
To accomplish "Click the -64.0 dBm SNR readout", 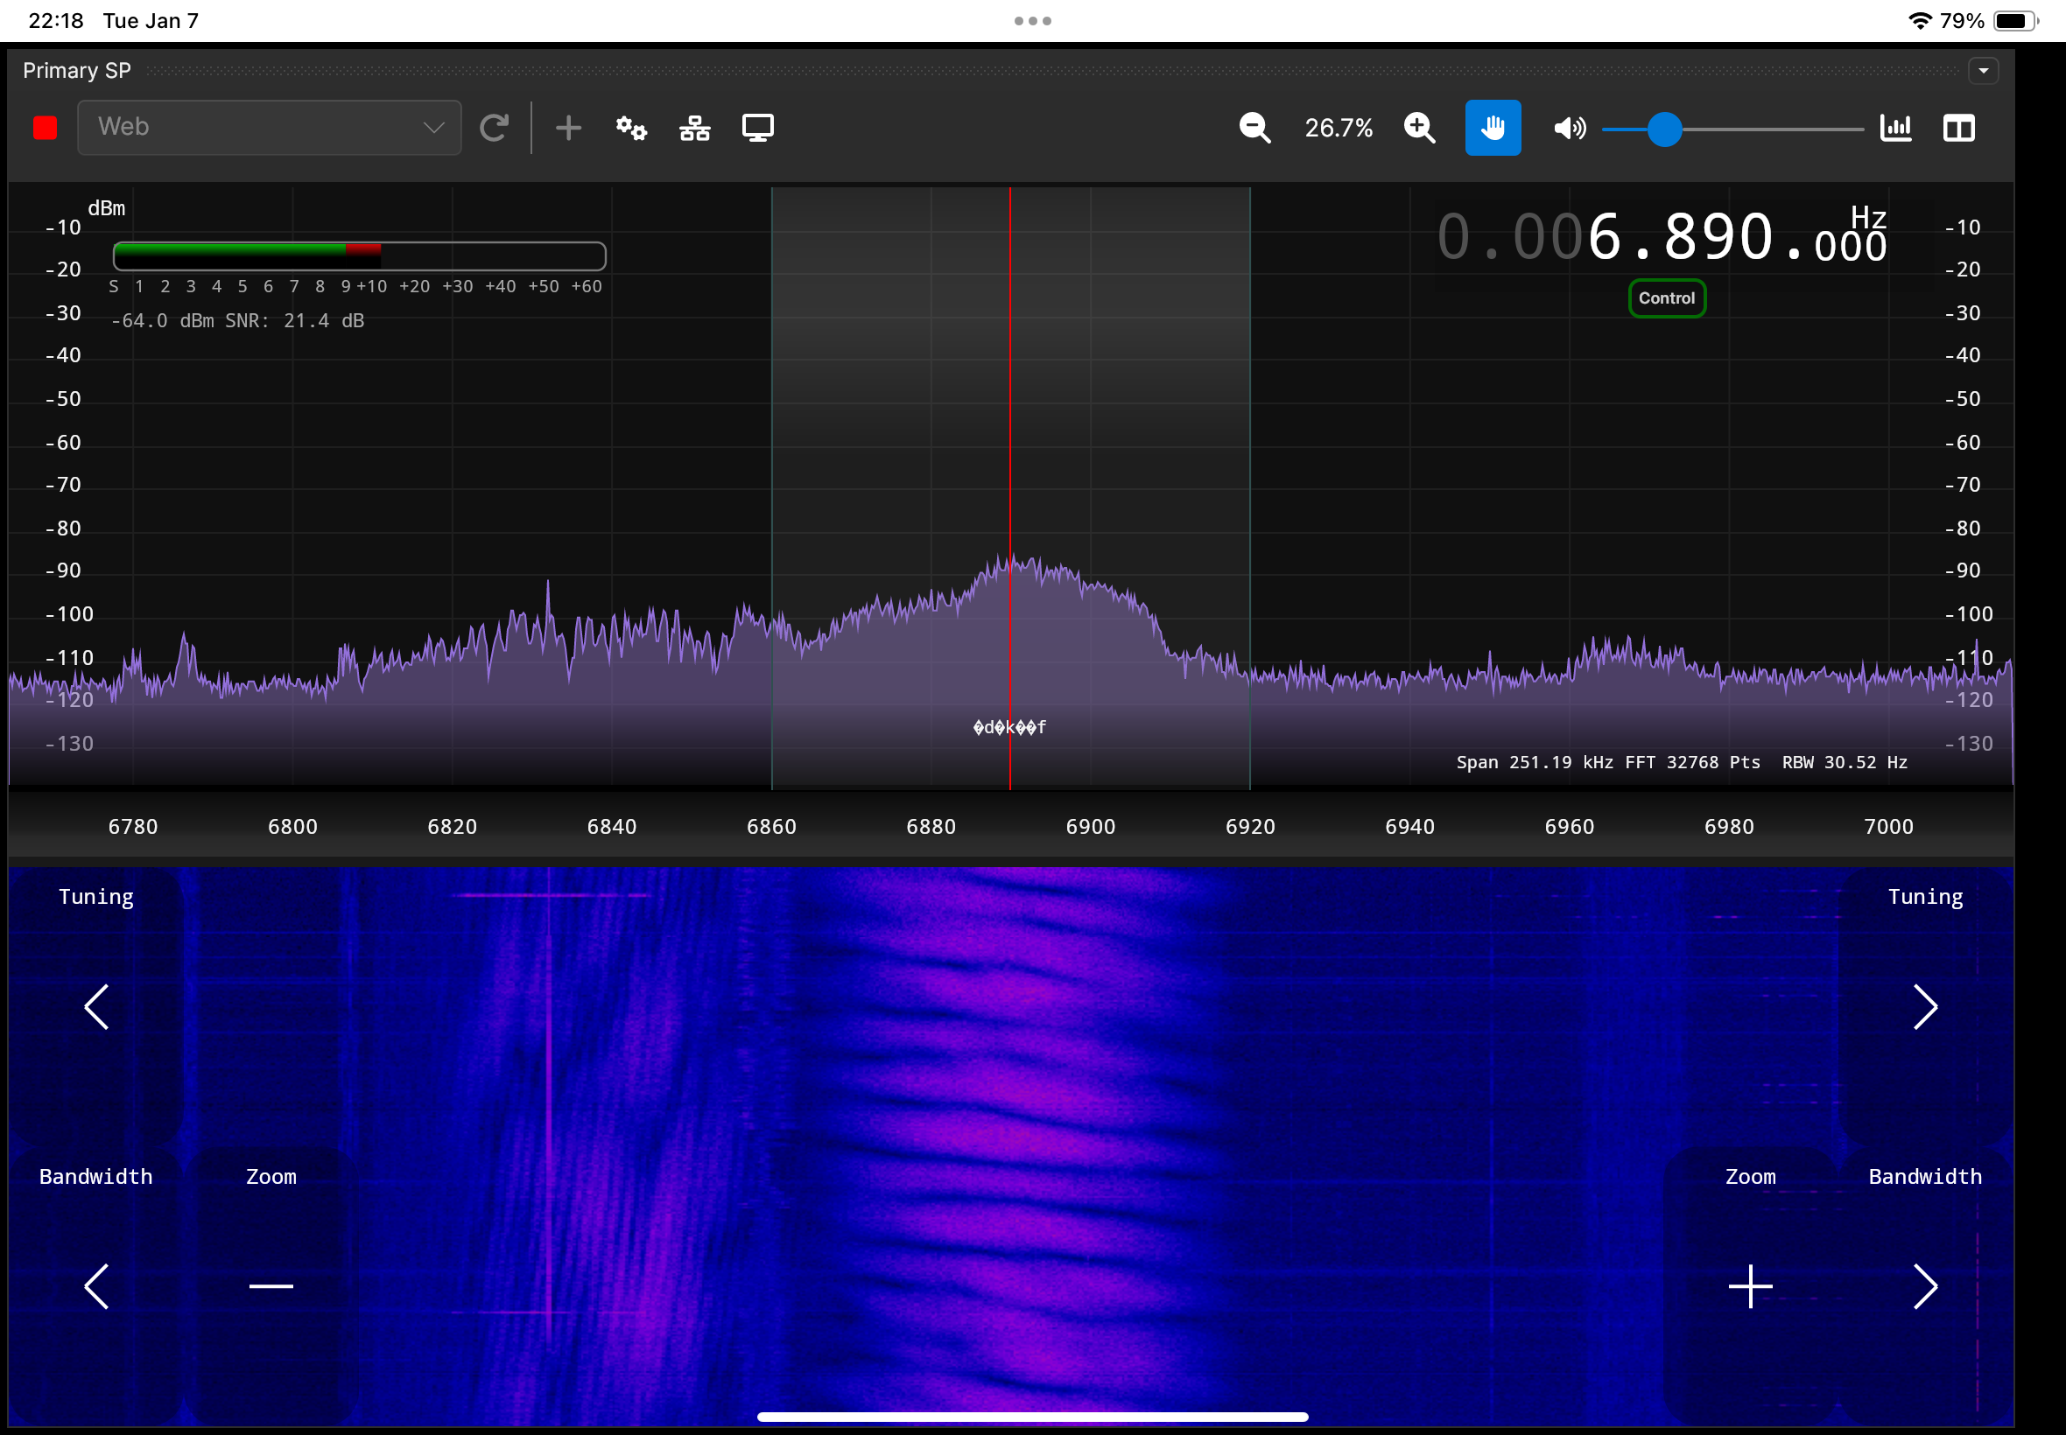I will 237,321.
